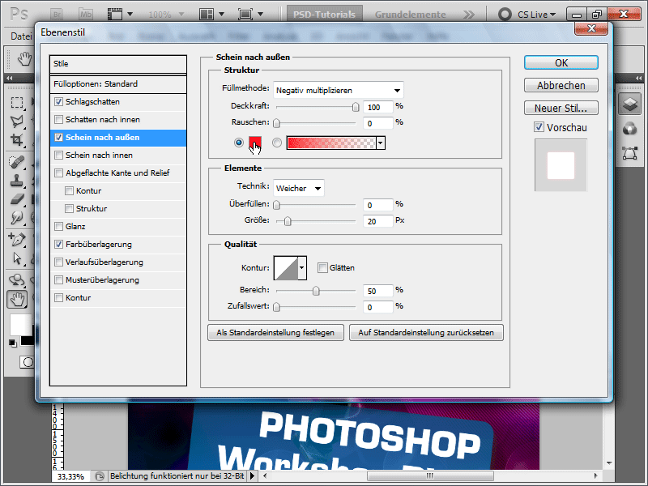Open View Extras film icon menu
Viewport: 648px width, 486px height.
pyautogui.click(x=120, y=15)
